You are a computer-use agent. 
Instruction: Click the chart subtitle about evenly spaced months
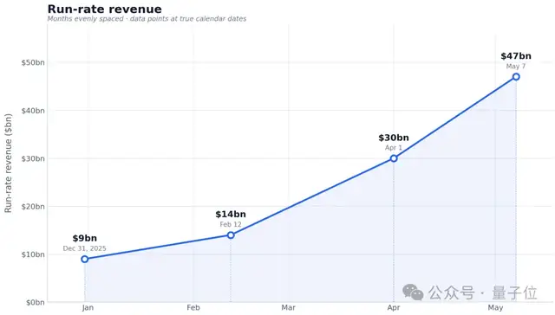pos(147,19)
